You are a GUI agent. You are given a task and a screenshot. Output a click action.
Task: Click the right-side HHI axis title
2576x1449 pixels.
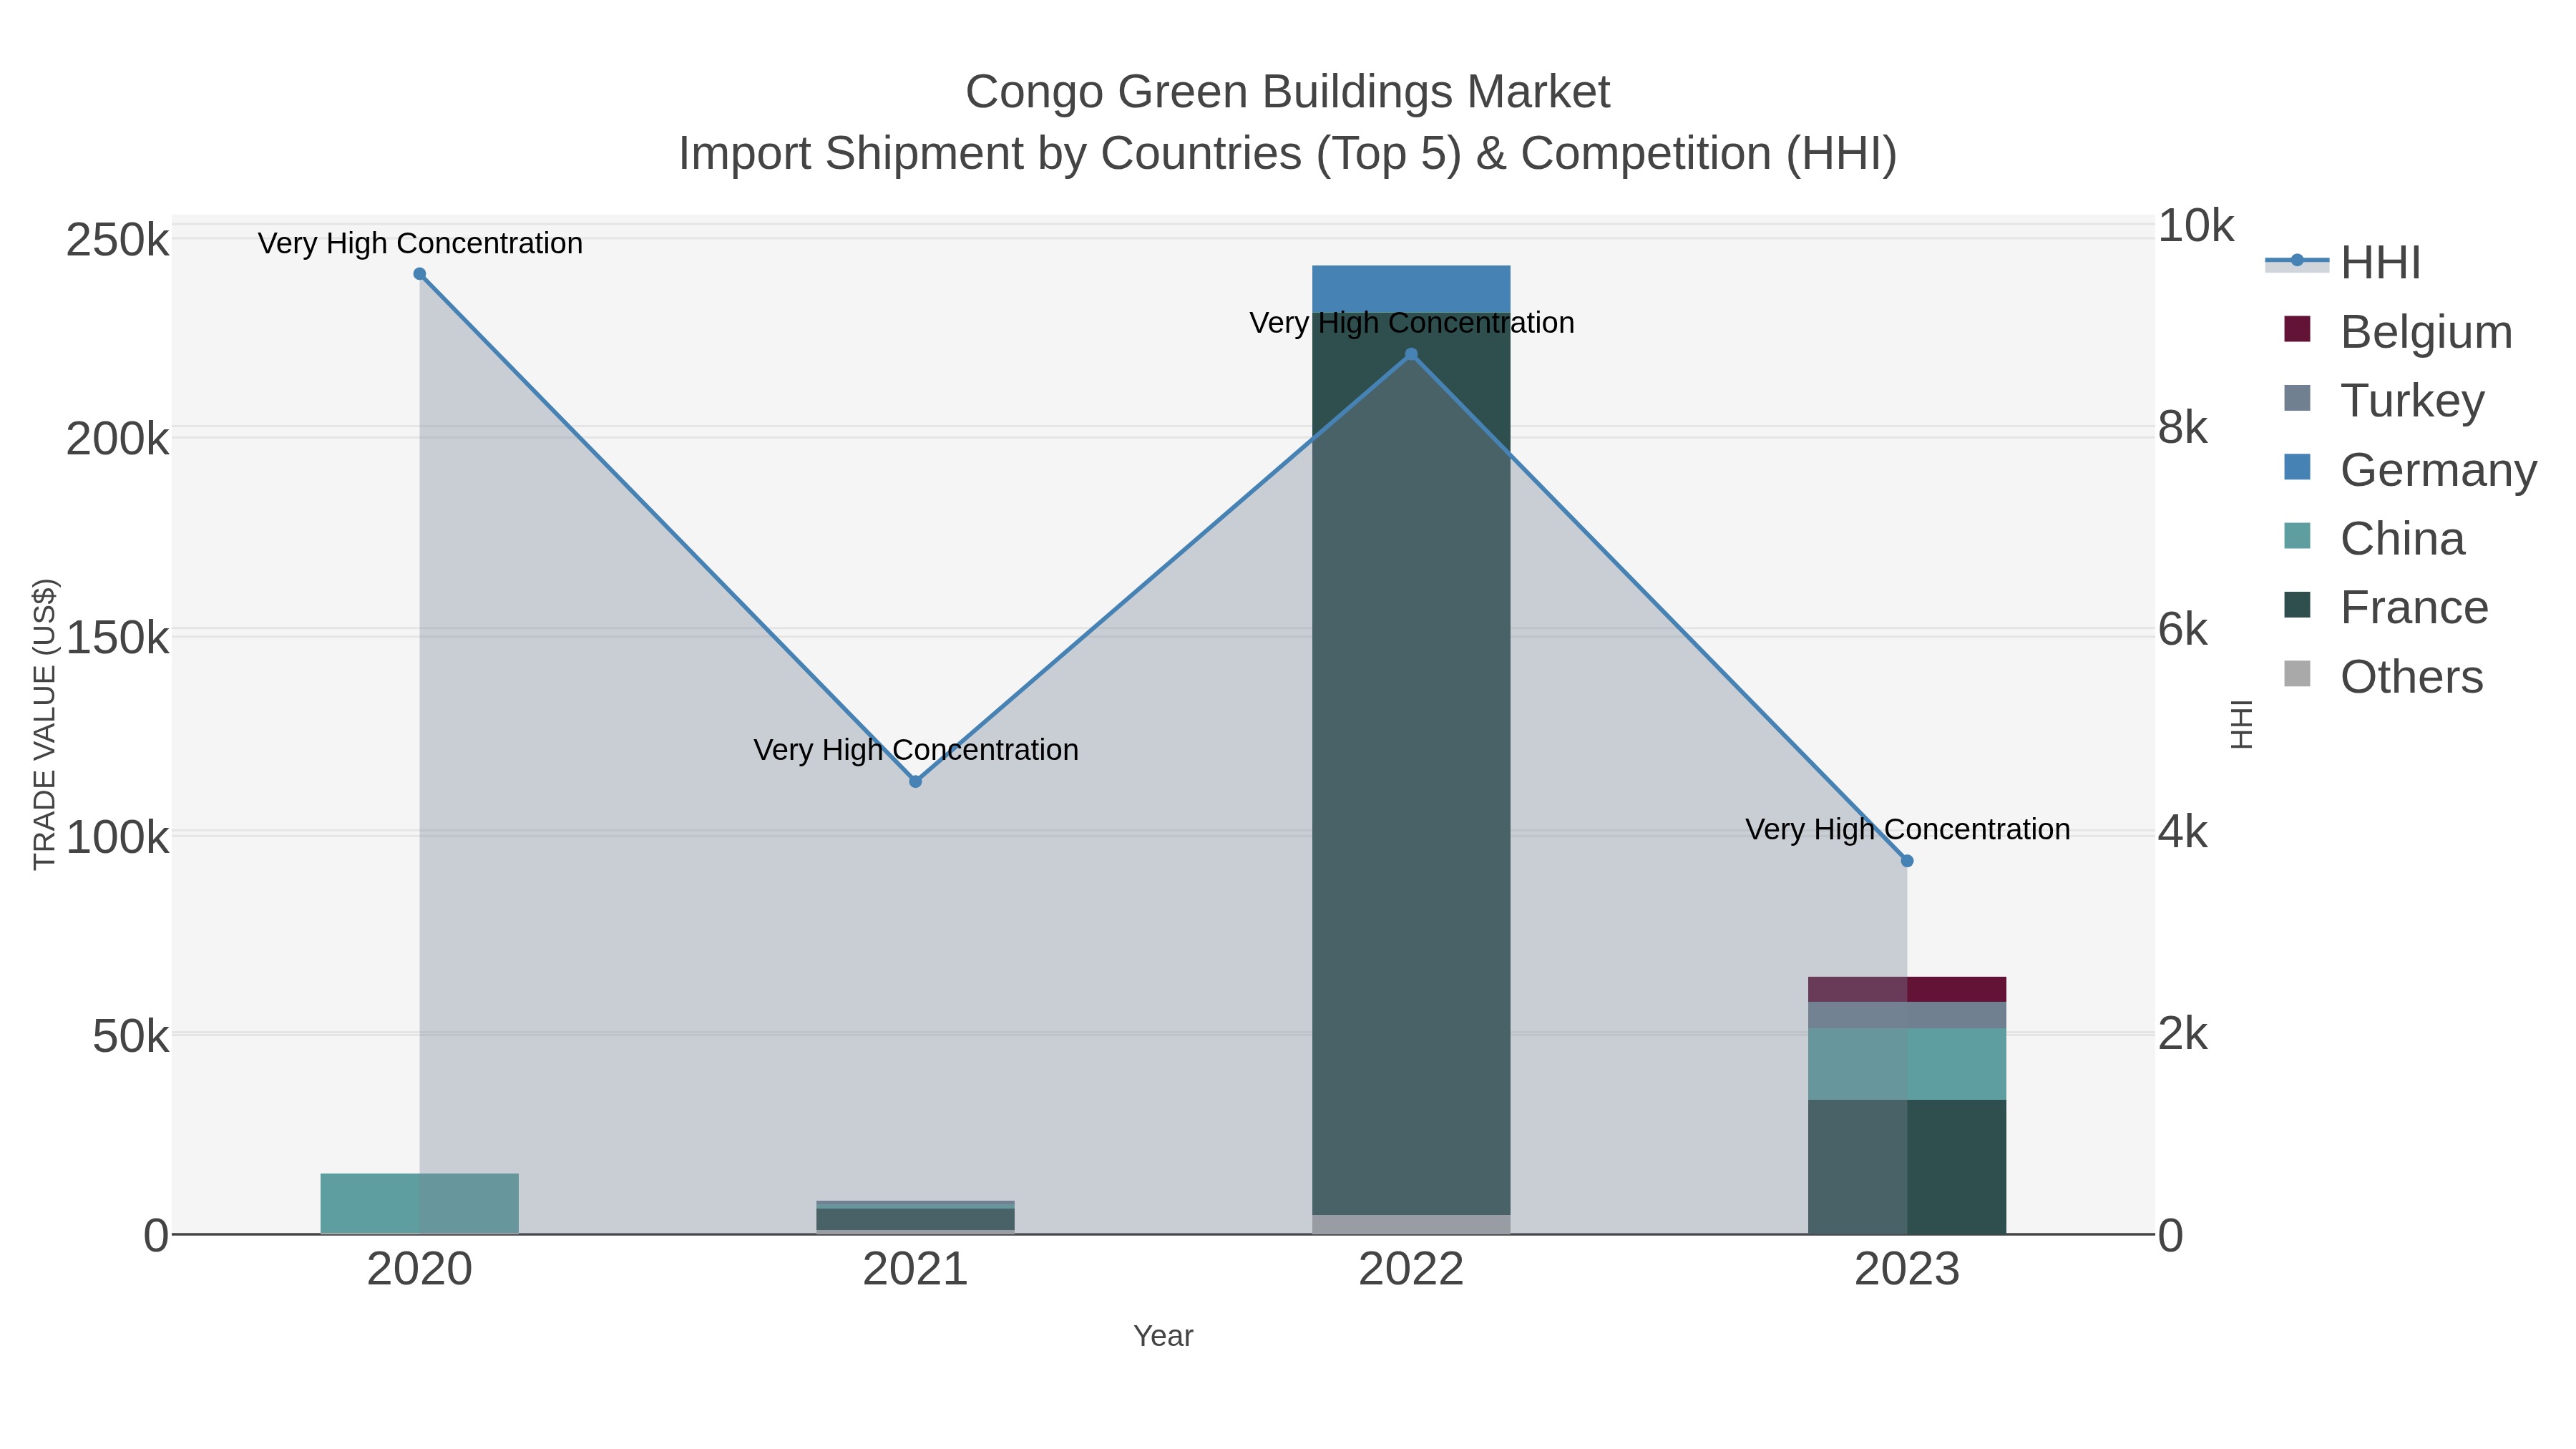[x=2242, y=724]
